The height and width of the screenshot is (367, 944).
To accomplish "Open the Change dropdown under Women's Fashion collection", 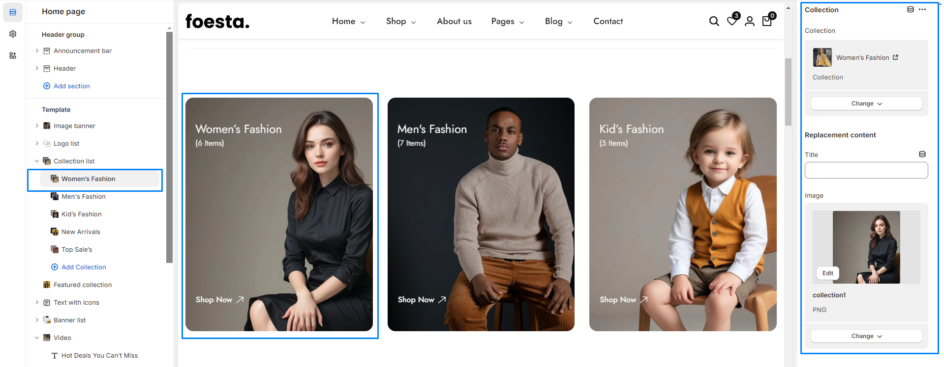I will (866, 104).
